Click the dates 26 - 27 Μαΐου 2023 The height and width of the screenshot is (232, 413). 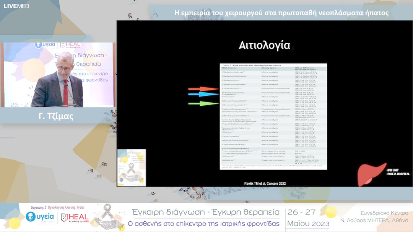(x=308, y=216)
